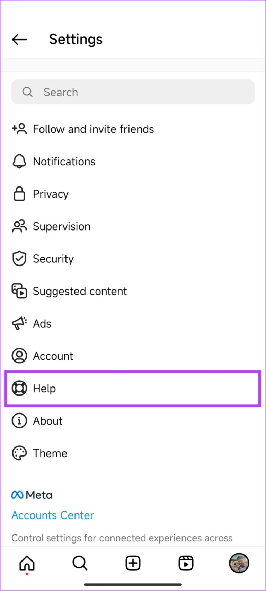Open the Notifications bell icon
This screenshot has width=266, height=591.
click(19, 161)
